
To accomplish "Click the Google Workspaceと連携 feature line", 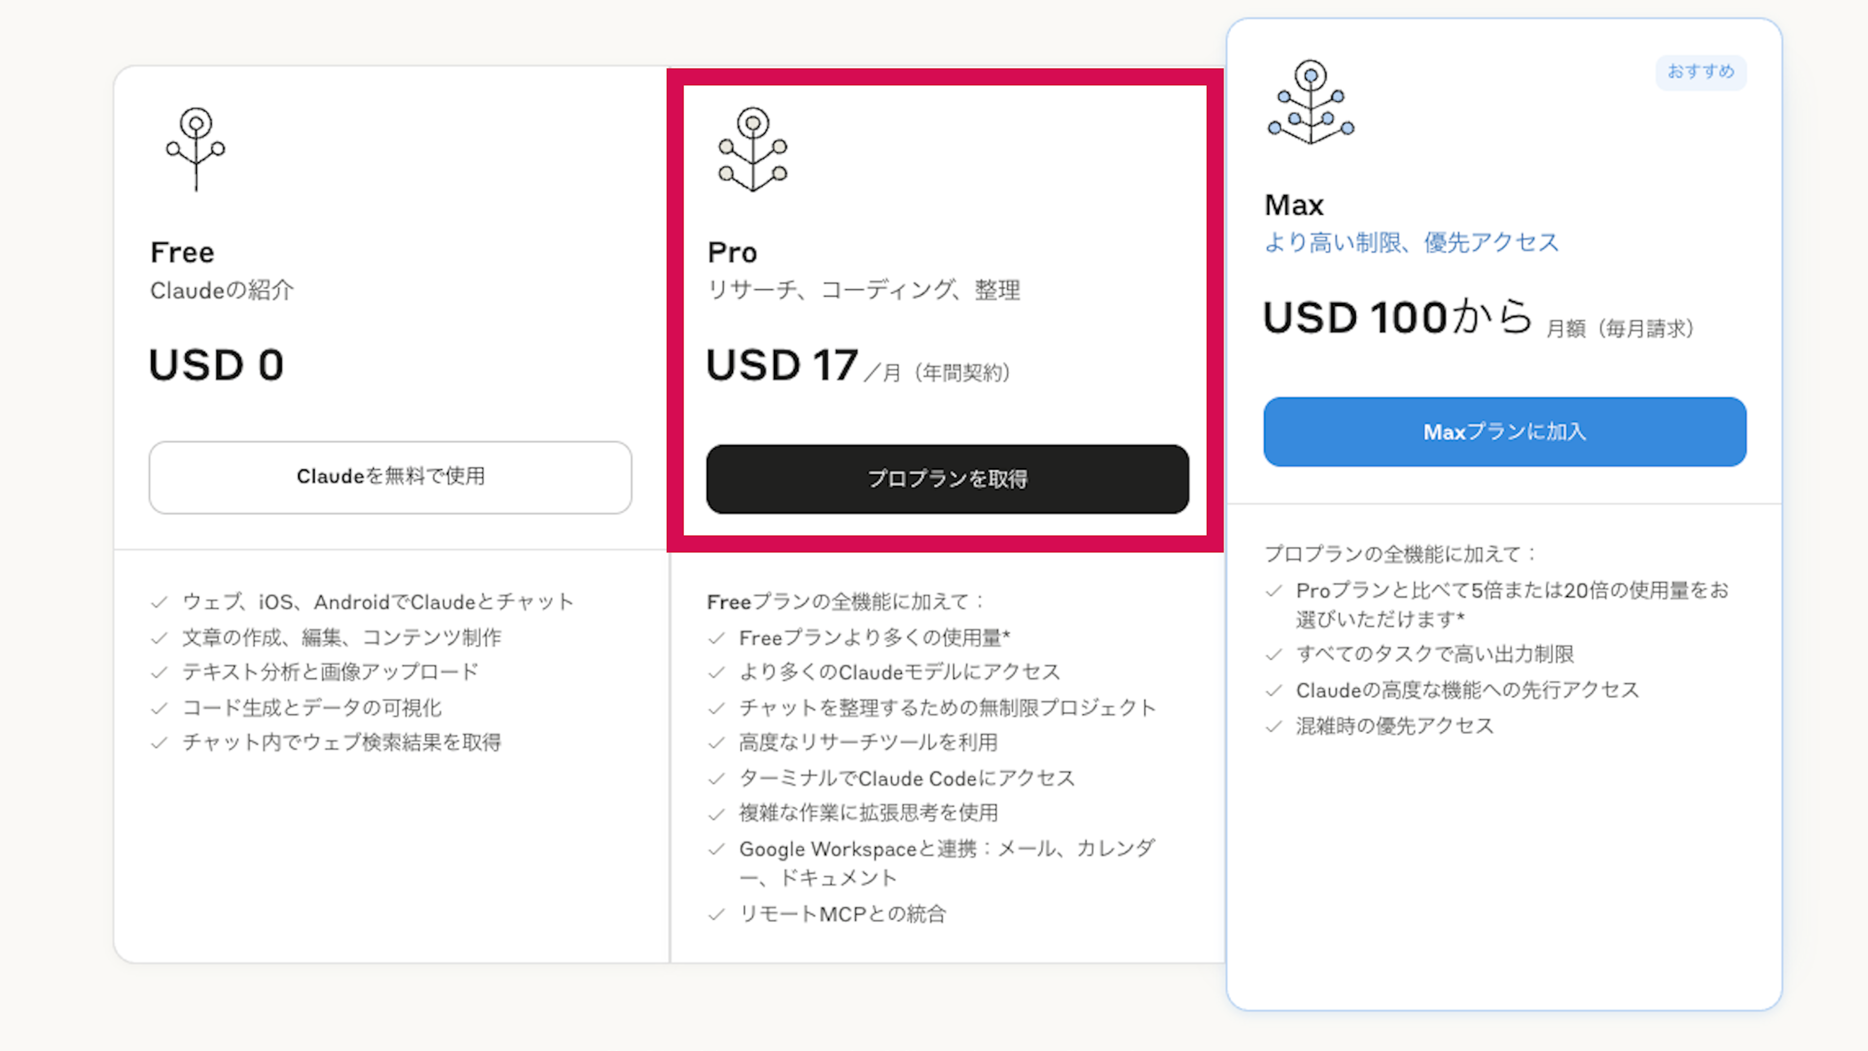I will [x=946, y=849].
